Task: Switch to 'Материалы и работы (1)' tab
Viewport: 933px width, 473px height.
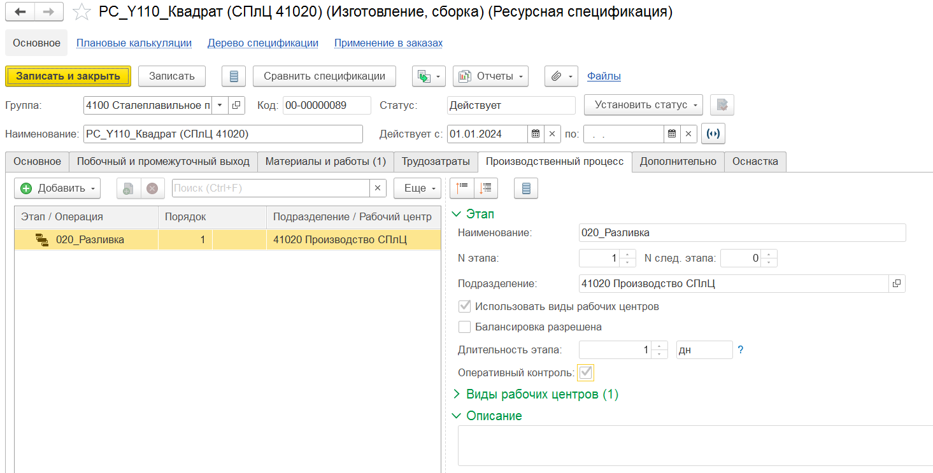Action: (x=325, y=162)
